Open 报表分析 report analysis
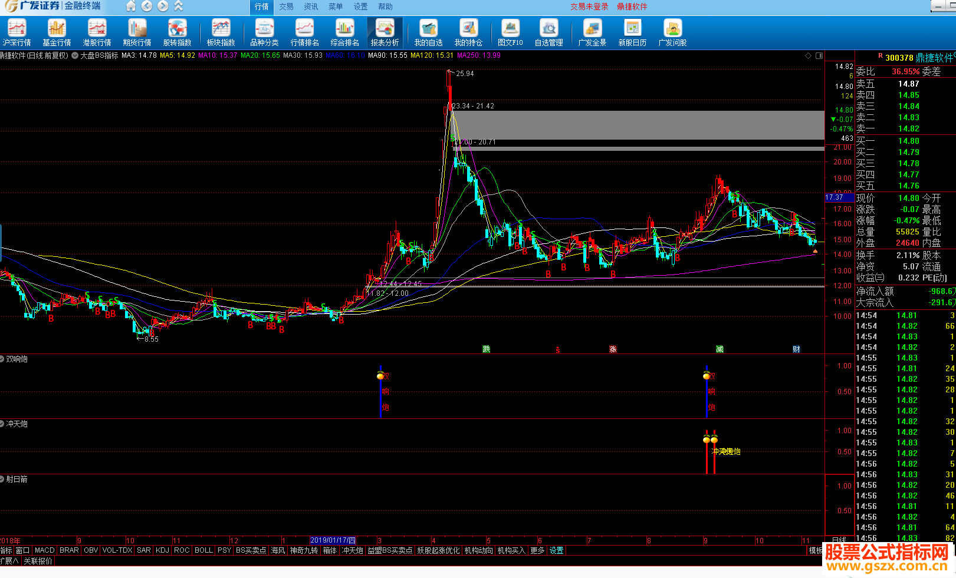This screenshot has height=578, width=956. pyautogui.click(x=385, y=33)
